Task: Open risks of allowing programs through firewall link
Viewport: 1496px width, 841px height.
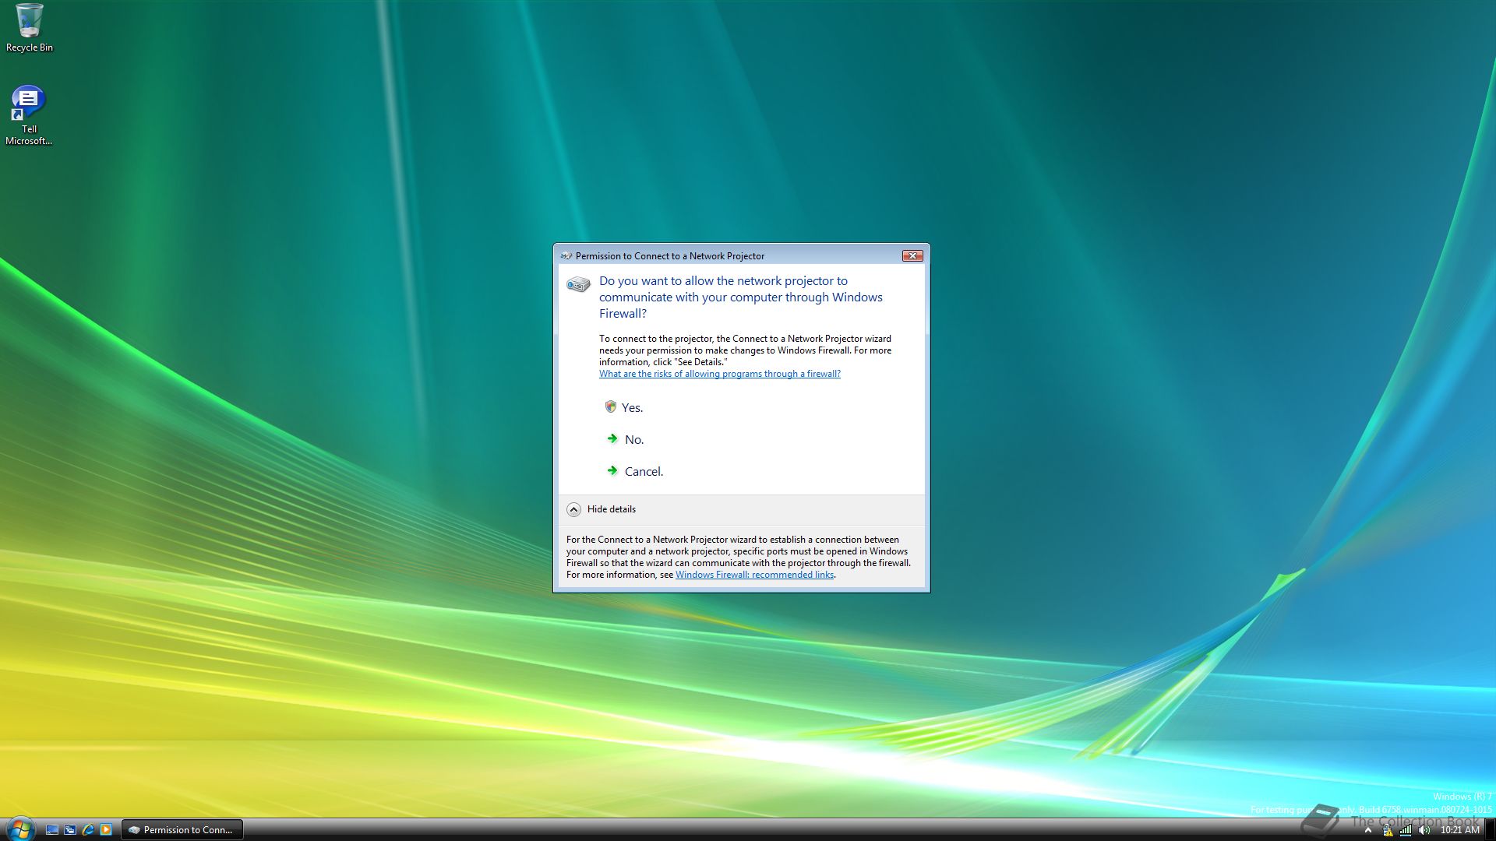Action: (x=720, y=374)
